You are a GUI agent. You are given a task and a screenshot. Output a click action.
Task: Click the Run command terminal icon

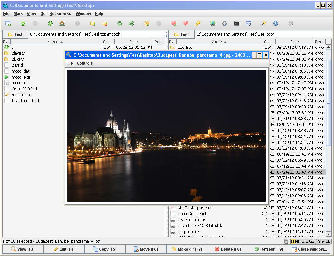[237, 23]
